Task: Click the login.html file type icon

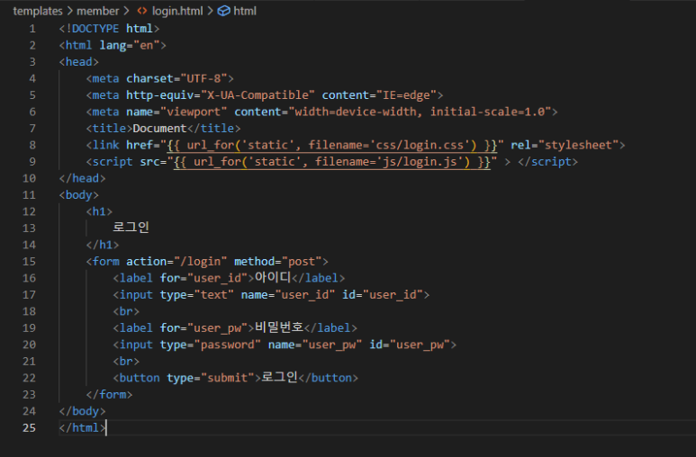Action: (x=142, y=11)
